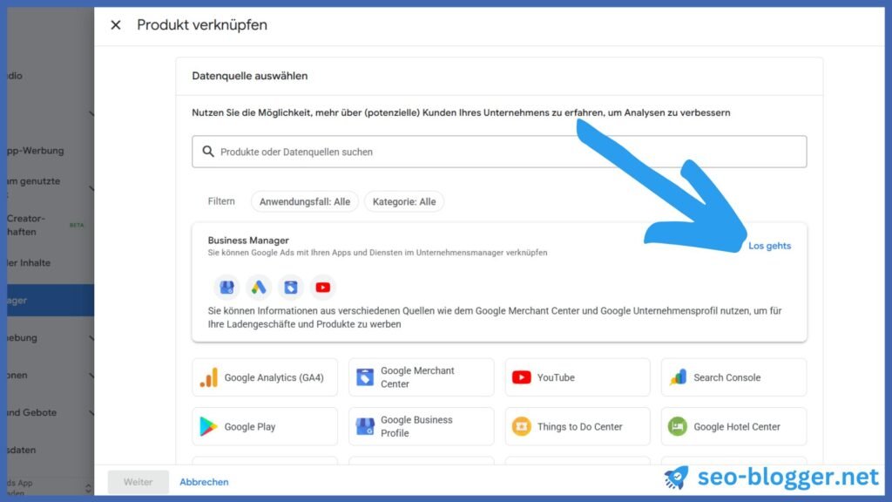Click the Search Console icon
This screenshot has width=892, height=502.
pos(678,377)
